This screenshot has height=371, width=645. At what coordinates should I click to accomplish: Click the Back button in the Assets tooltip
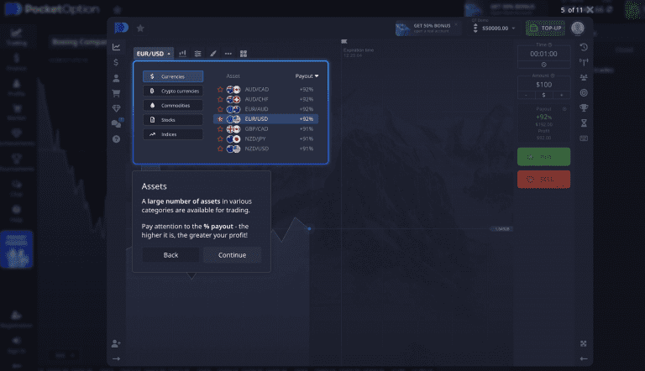(x=170, y=255)
